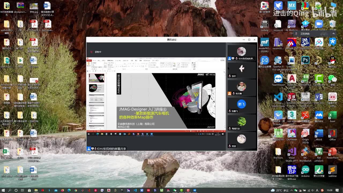
Task: Select participant 海阔天空 video tile
Action: tap(241, 123)
